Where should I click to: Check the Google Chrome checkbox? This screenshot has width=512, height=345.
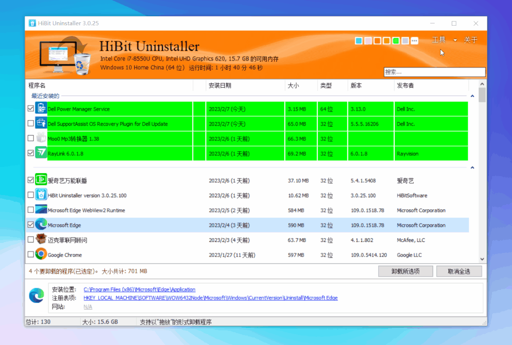(31, 255)
